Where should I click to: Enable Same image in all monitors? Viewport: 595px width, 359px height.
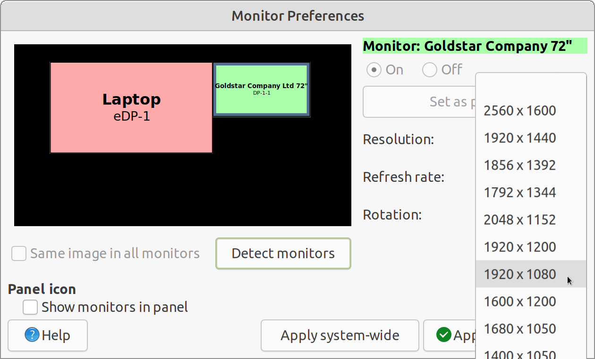coord(19,253)
